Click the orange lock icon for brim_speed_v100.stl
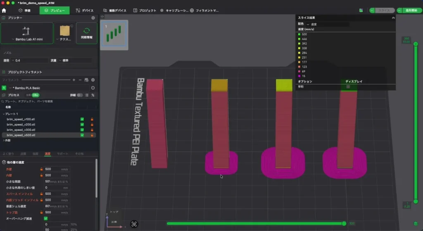This screenshot has width=423, height=231. pyautogui.click(x=92, y=119)
